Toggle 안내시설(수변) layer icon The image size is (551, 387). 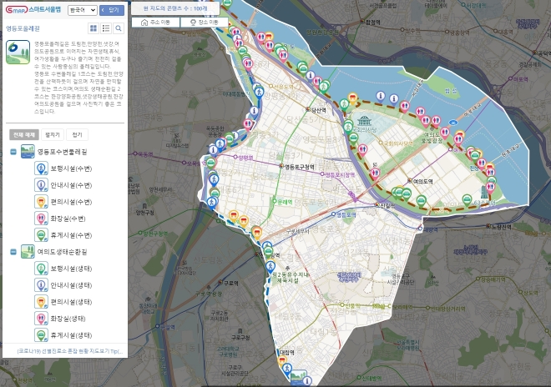[41, 184]
